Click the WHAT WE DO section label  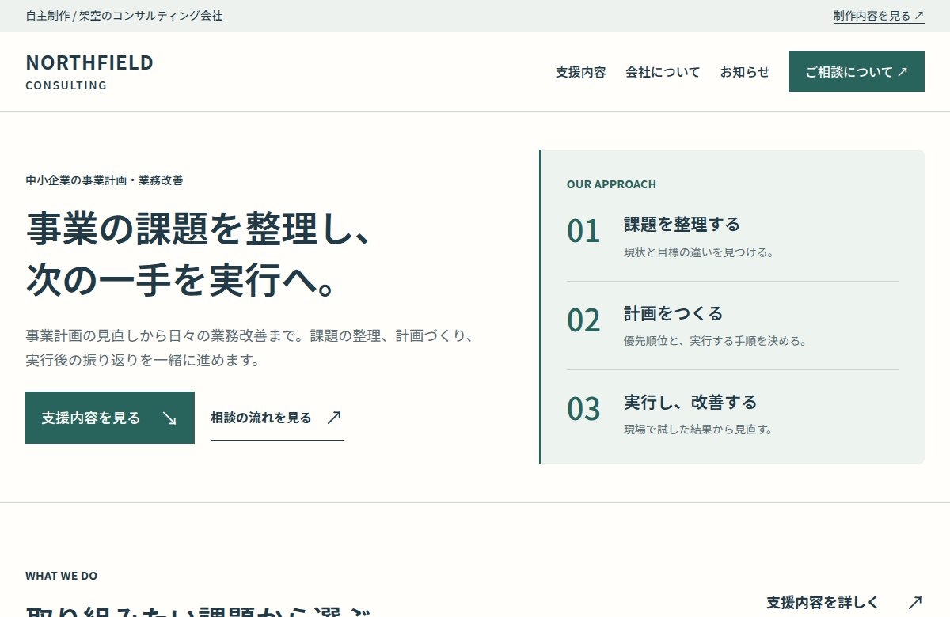point(62,576)
